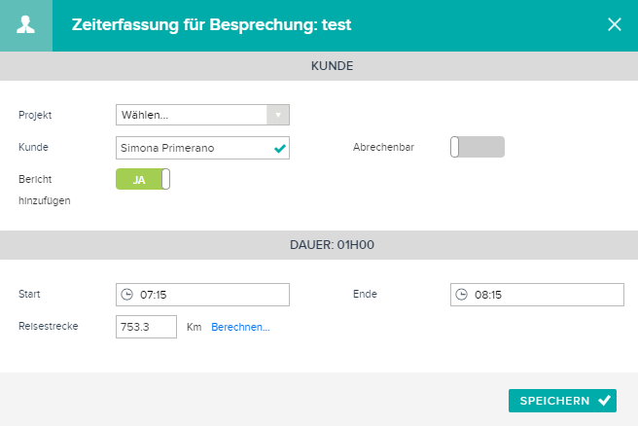Viewport: 638px width, 426px height.
Task: Save with the SPEICHERN button
Action: tap(562, 401)
